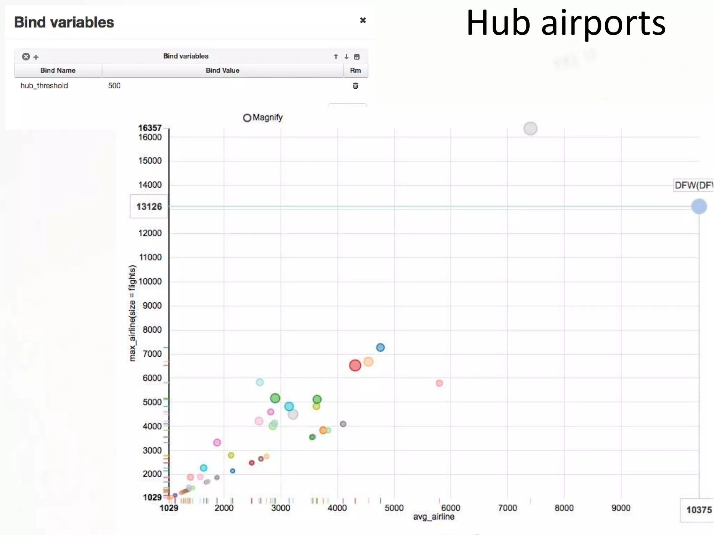Delete hub_threshold row via trash icon
Screen dimensions: 714x535
(355, 86)
